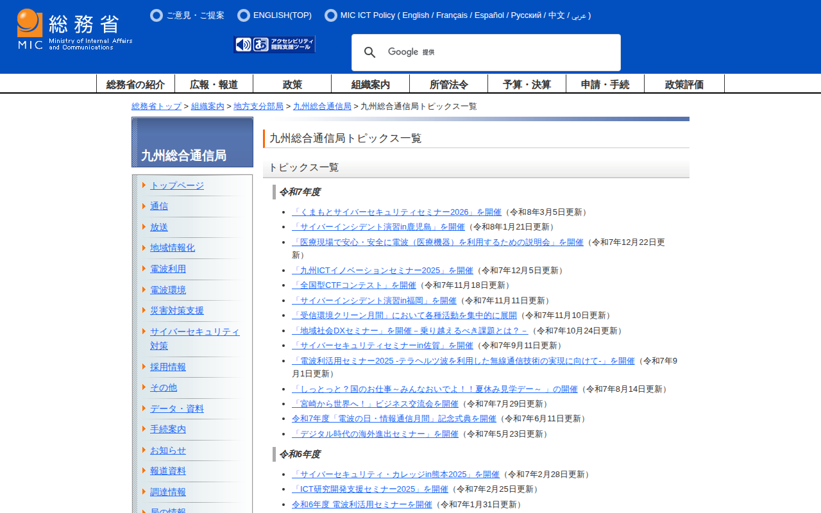Click the circle icon beside ご意見・ご提案
821x513 pixels.
pyautogui.click(x=157, y=15)
